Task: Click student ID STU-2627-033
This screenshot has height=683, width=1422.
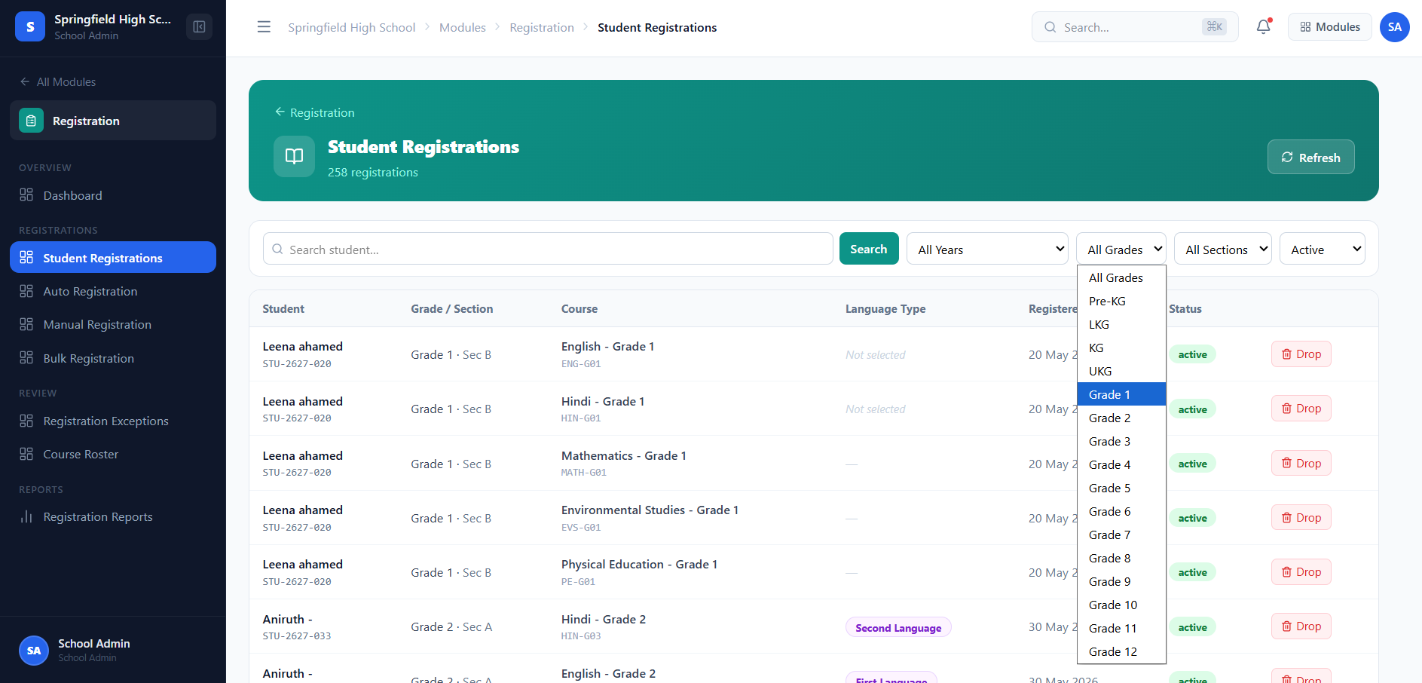Action: pos(297,636)
